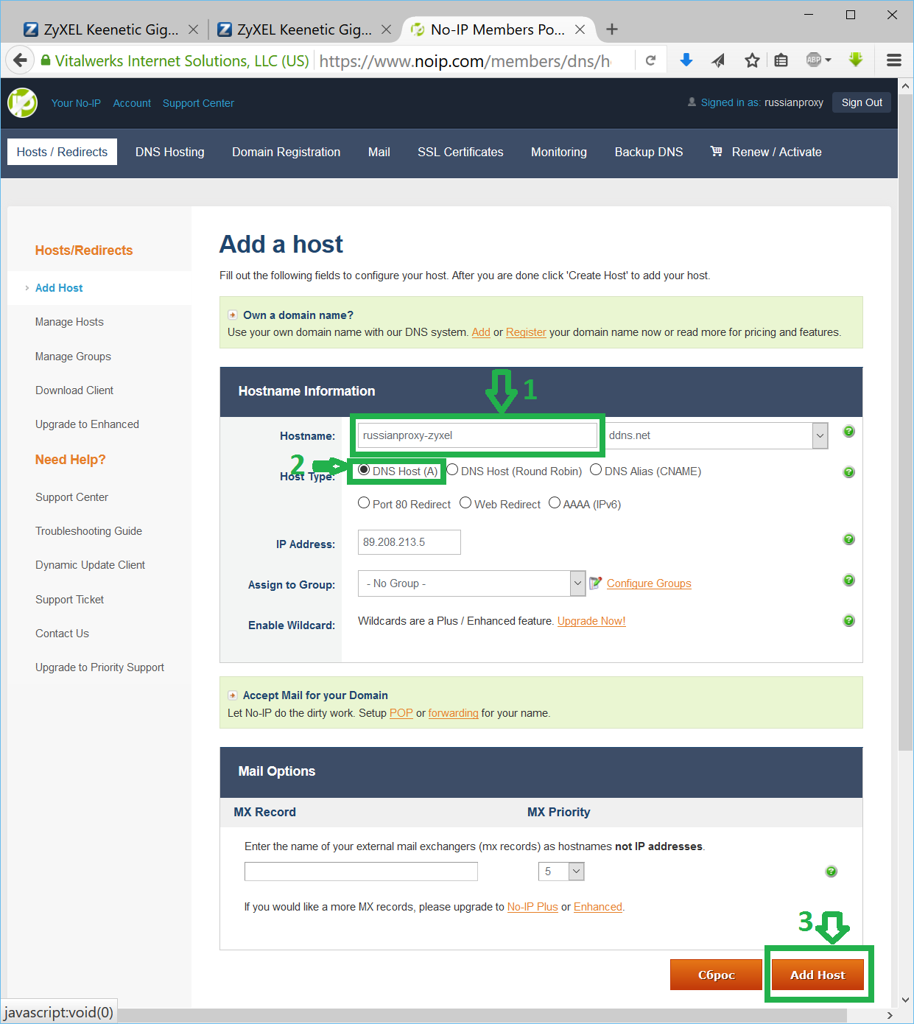This screenshot has height=1024, width=914.
Task: Open the SSL Certificates menu tab
Action: 460,152
